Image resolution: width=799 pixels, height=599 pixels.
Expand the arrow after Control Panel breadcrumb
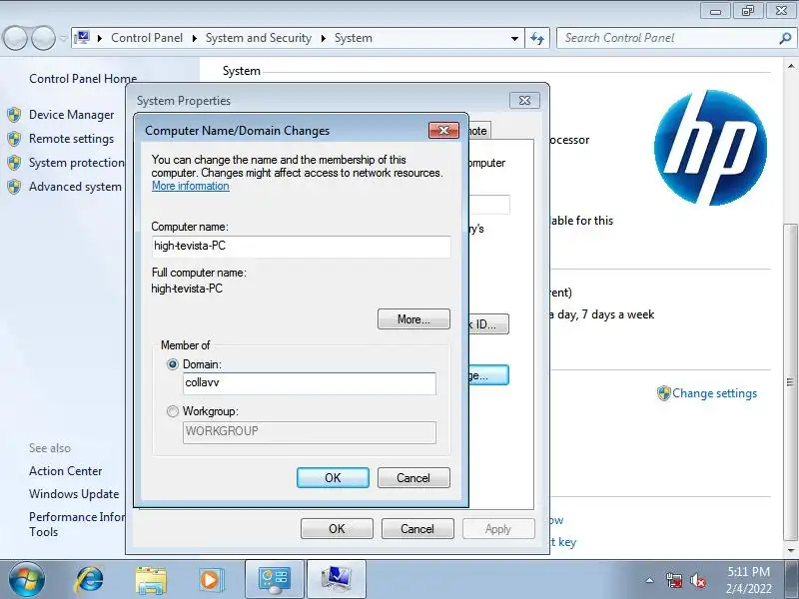[x=194, y=38]
